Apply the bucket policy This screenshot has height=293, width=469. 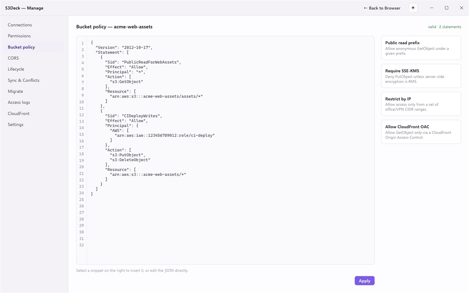(364, 281)
